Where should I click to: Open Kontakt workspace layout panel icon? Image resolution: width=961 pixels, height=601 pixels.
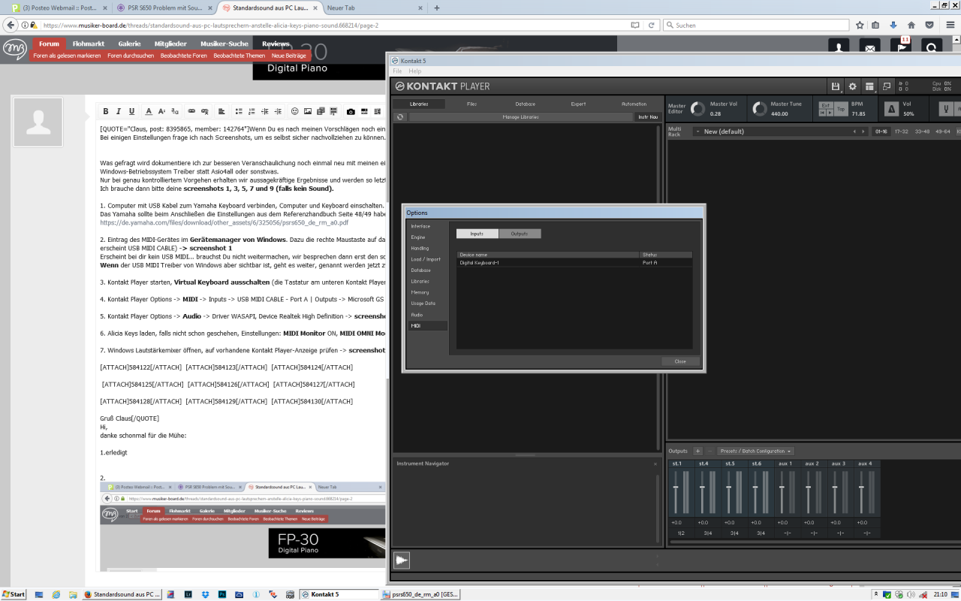click(x=869, y=86)
